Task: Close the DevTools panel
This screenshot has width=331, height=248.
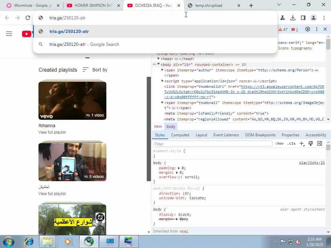Action: (x=325, y=29)
